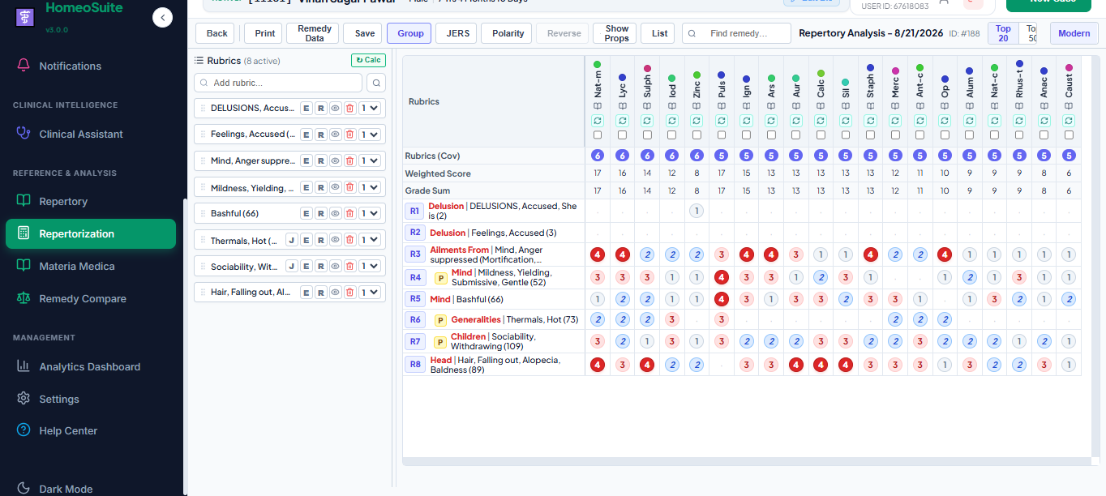The width and height of the screenshot is (1106, 496).
Task: Tick the checkbox under Zinc column
Action: point(697,135)
